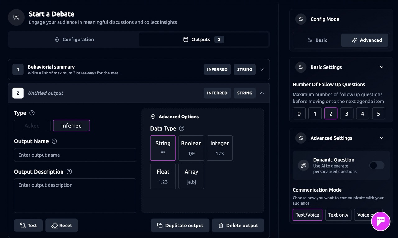
Task: Select the Asked output type
Action: pos(32,126)
